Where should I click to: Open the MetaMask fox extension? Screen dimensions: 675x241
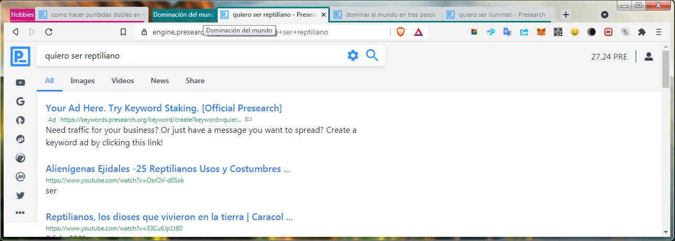541,32
